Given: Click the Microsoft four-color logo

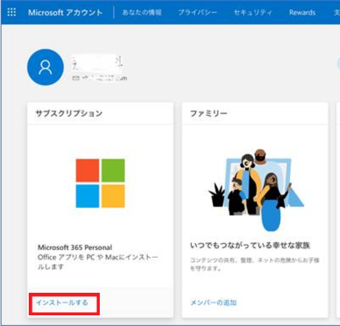Looking at the screenshot, I should (x=100, y=183).
